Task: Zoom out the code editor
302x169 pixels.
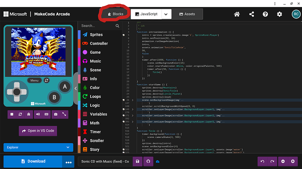Action: click(283, 162)
